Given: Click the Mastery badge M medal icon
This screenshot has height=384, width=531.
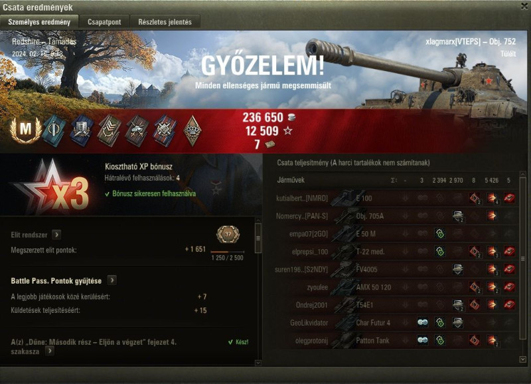Looking at the screenshot, I should point(26,130).
